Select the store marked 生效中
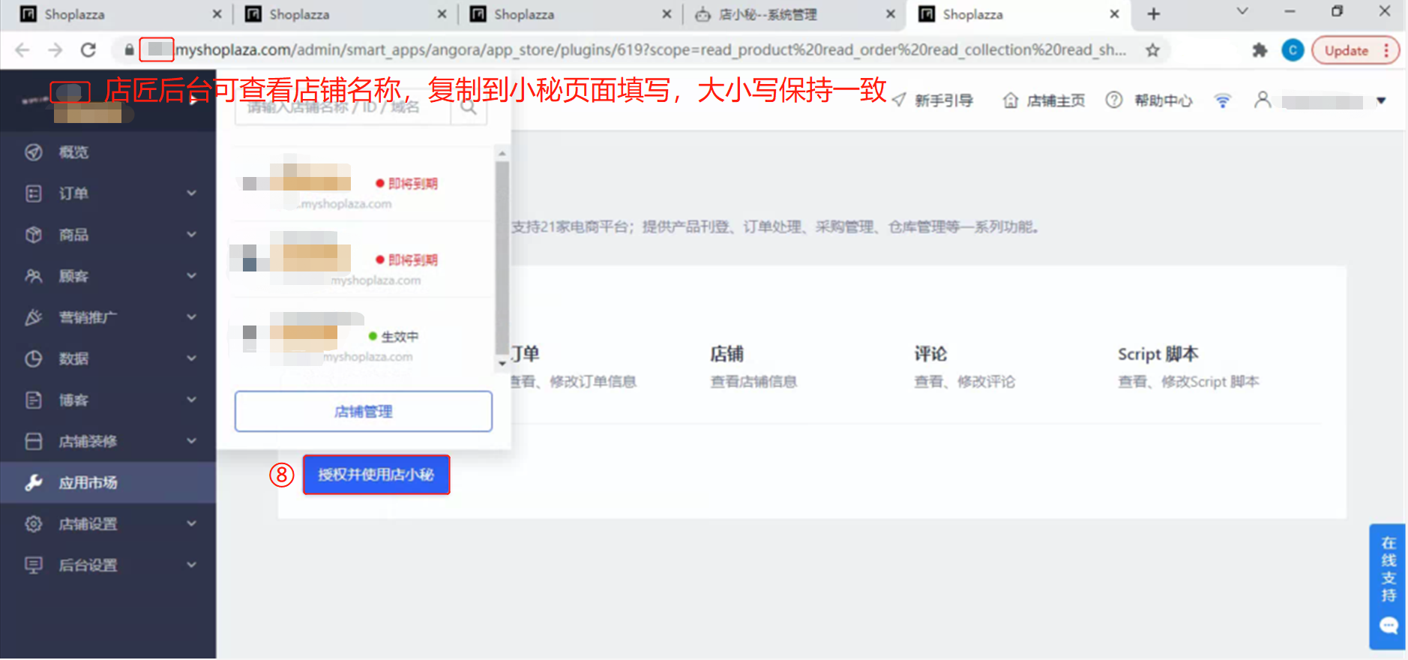1408x660 pixels. pos(364,337)
